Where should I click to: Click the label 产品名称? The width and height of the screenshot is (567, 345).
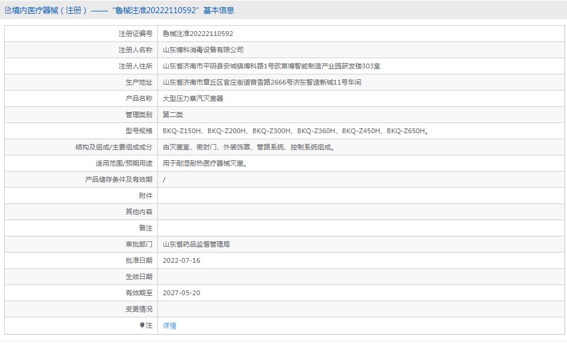coord(139,98)
